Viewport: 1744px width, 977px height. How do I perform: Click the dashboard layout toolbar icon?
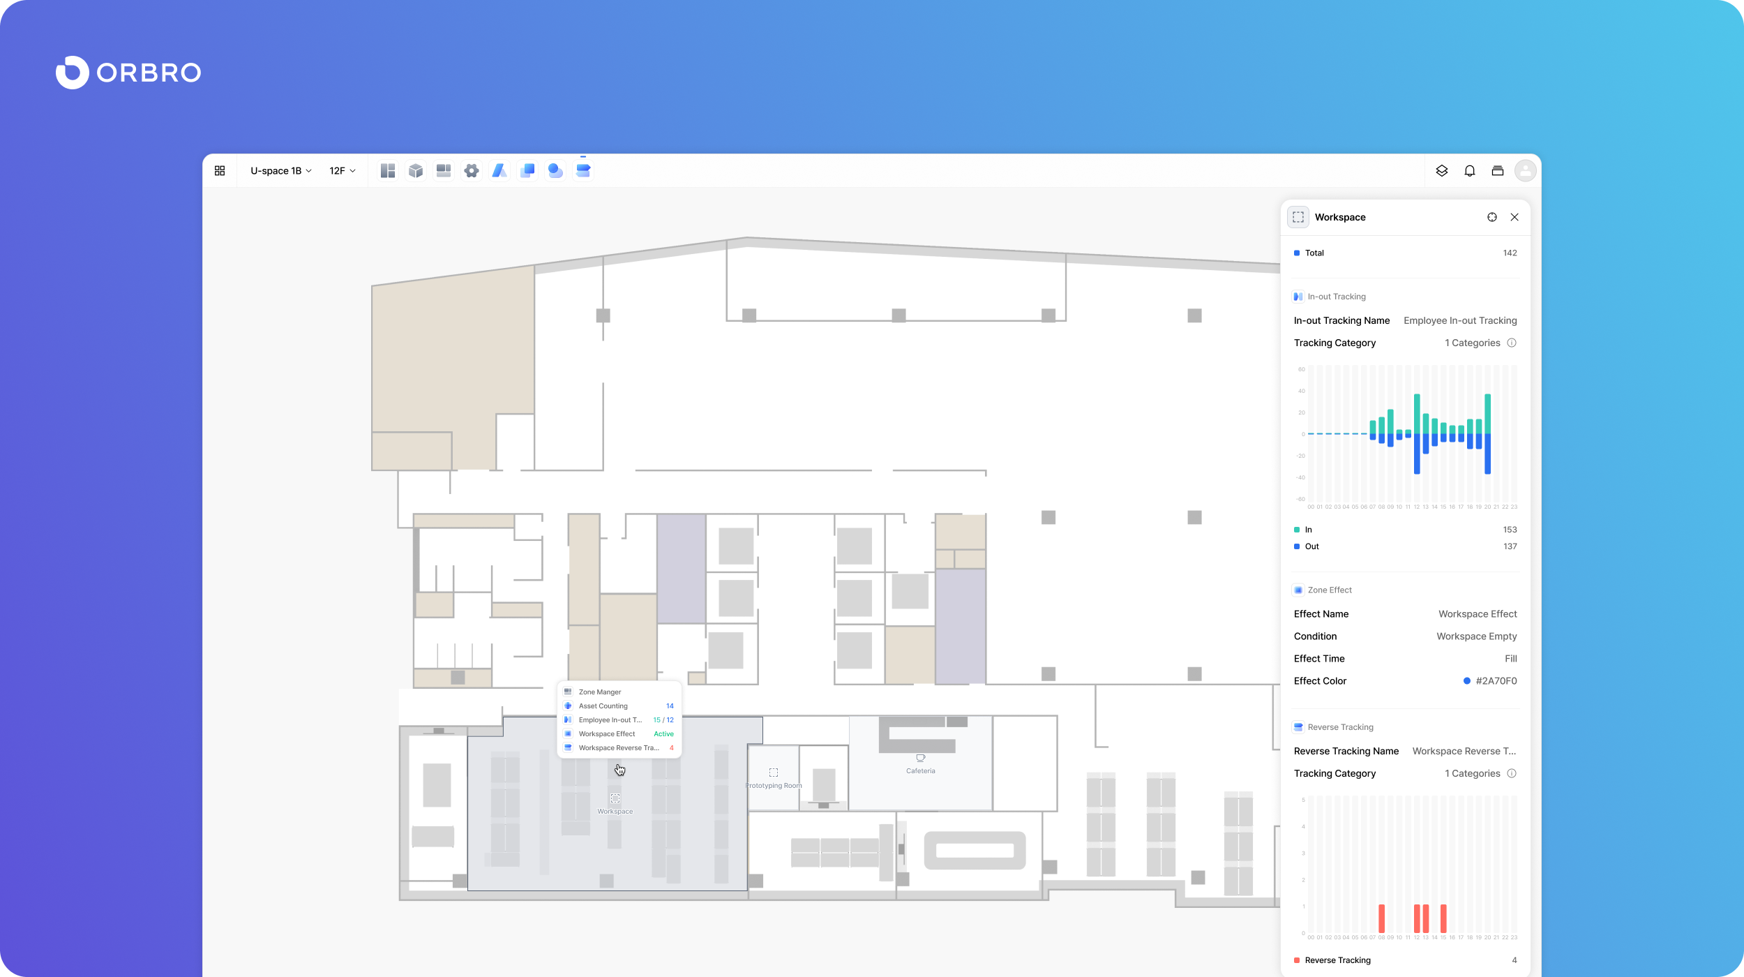pyautogui.click(x=388, y=170)
